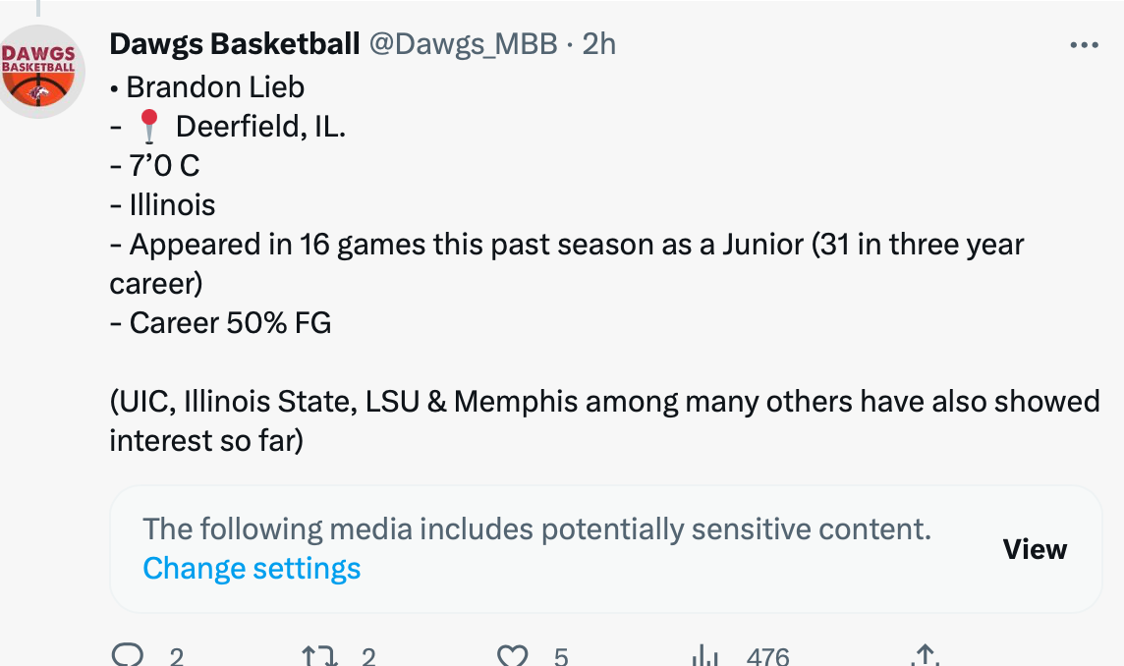The width and height of the screenshot is (1124, 666).
Task: Click the retweet count number
Action: tap(368, 656)
